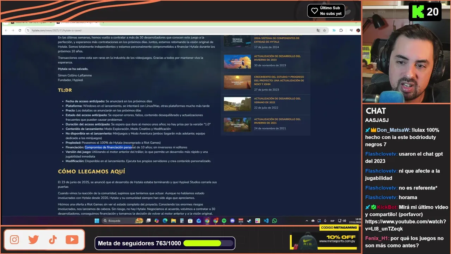Screen dimensions: 451x254
Task: Show hidden system tray icons chevron
Action: coord(308,221)
